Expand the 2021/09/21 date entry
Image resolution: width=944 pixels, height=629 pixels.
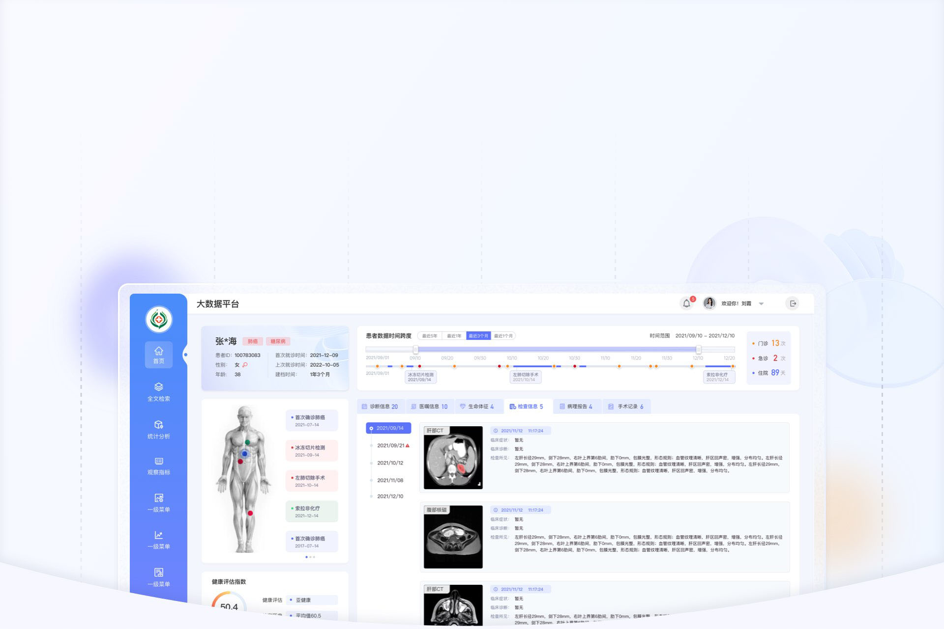tap(391, 446)
